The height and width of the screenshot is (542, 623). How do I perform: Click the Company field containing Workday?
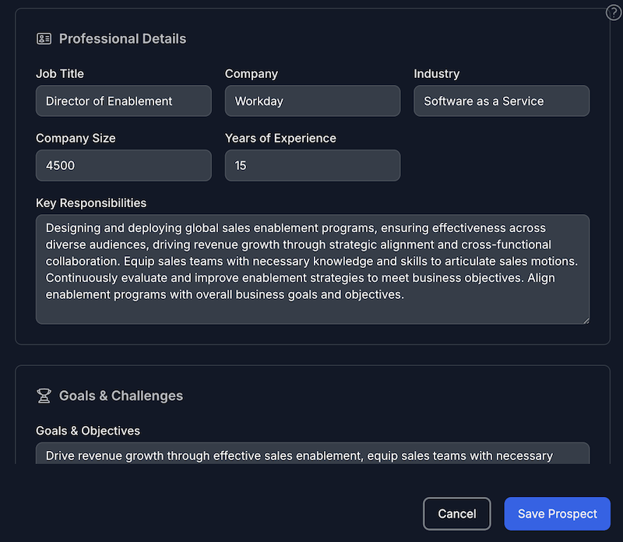[312, 100]
